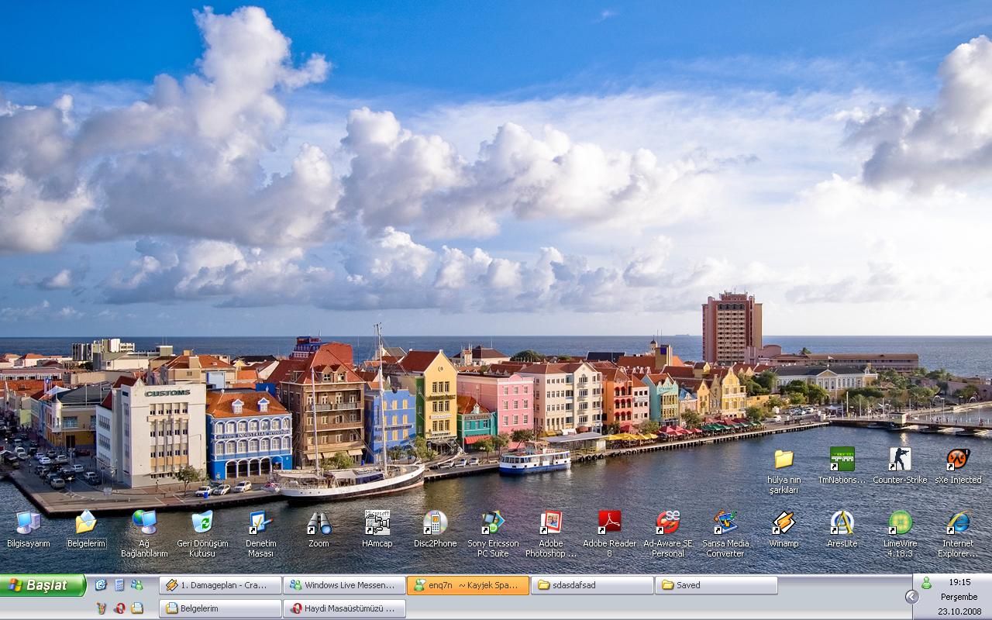Select the Geri Dönüşüm Kutusu recycle bin
Viewport: 992px width, 620px height.
tap(202, 523)
